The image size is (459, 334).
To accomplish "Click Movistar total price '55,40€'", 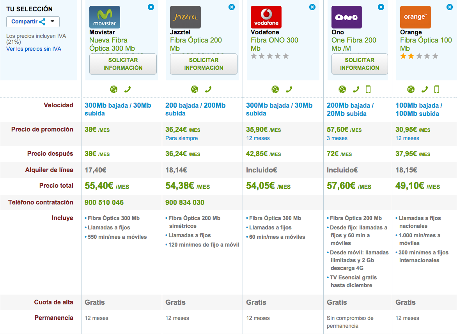I will (x=99, y=185).
